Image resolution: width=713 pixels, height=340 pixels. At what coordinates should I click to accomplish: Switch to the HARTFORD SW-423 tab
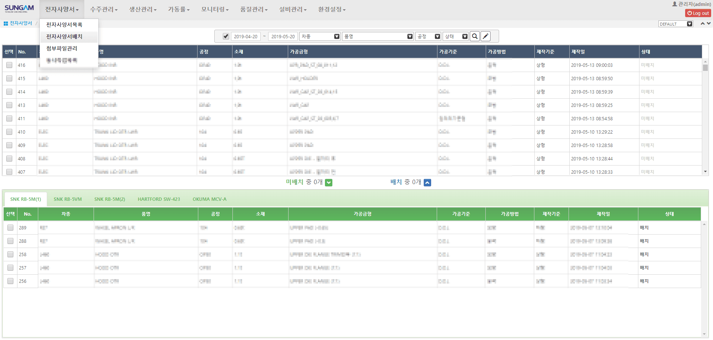pyautogui.click(x=159, y=199)
